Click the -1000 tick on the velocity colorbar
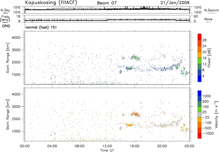Image resolution: width=219 pixels, height=152 pixels. pos(208,133)
